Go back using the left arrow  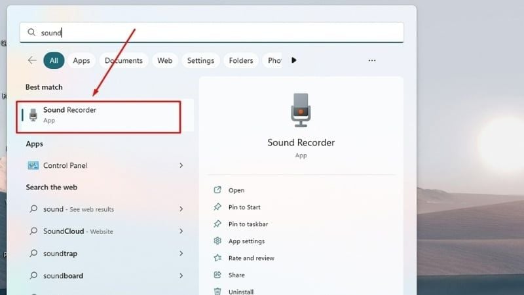(32, 60)
